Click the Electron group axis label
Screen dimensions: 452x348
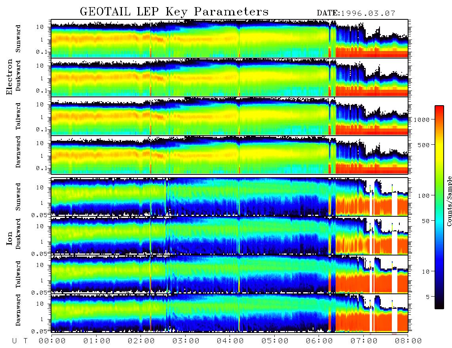[x=9, y=77]
